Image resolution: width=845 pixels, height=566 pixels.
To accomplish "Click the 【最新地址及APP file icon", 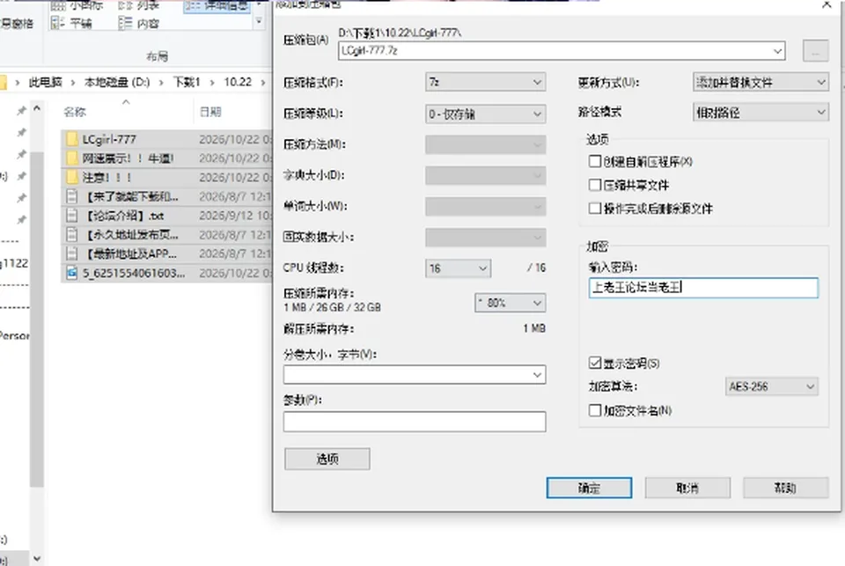I will point(71,254).
